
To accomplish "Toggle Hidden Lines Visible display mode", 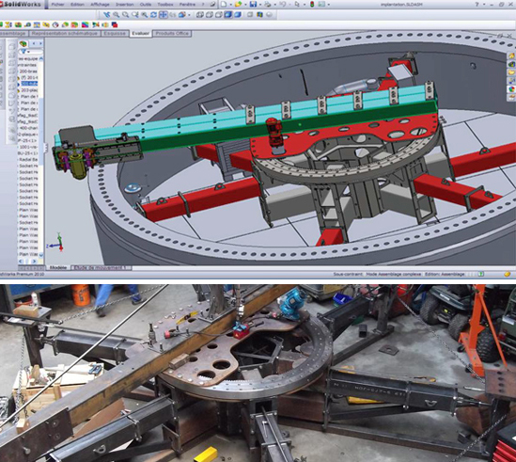I will pos(210,15).
